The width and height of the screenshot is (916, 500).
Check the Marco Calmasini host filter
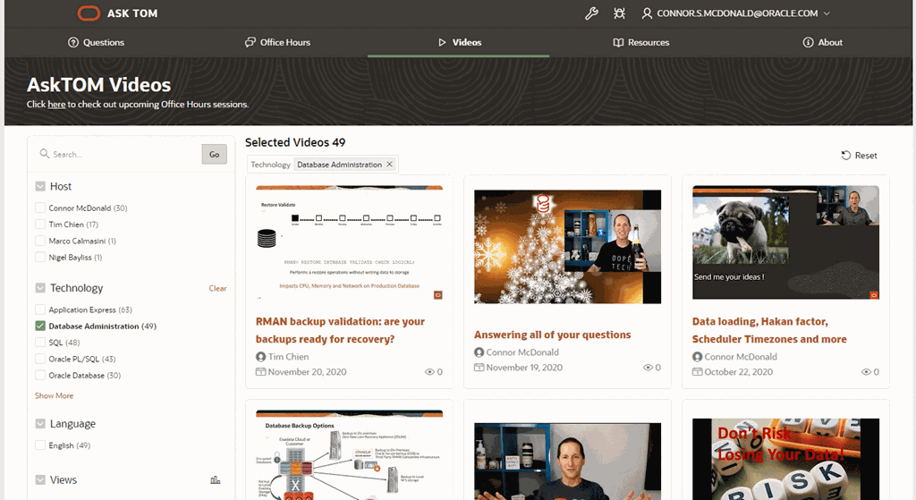tap(40, 240)
